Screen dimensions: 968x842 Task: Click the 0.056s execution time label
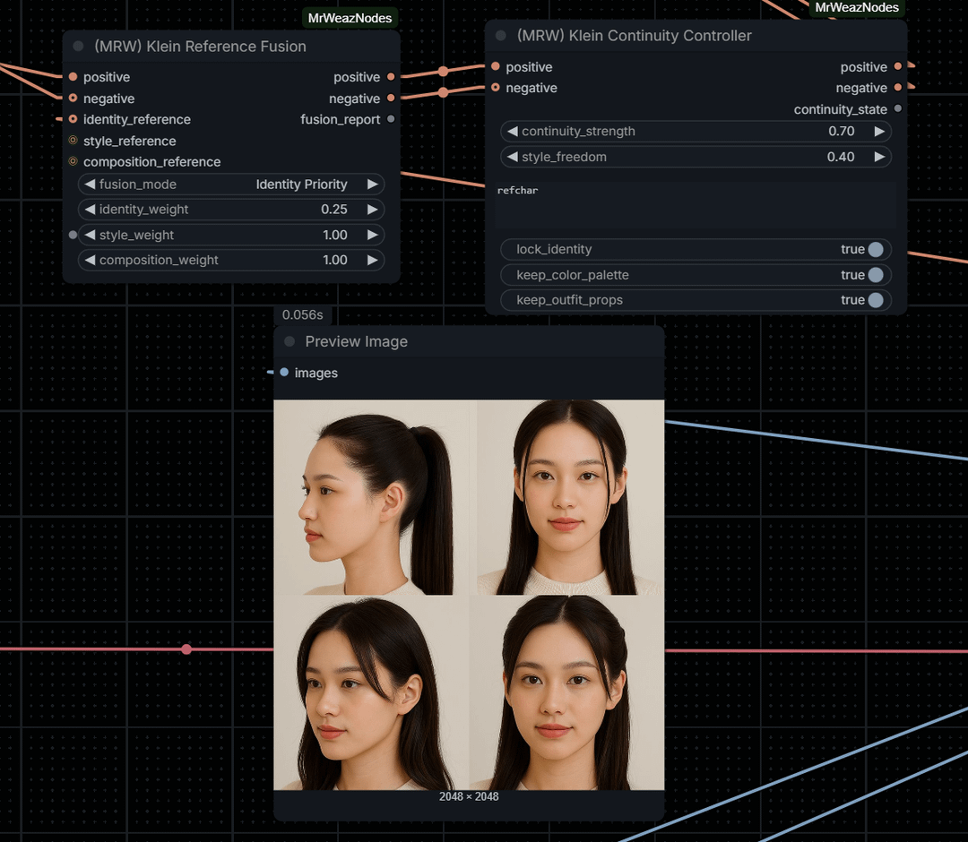[x=302, y=314]
